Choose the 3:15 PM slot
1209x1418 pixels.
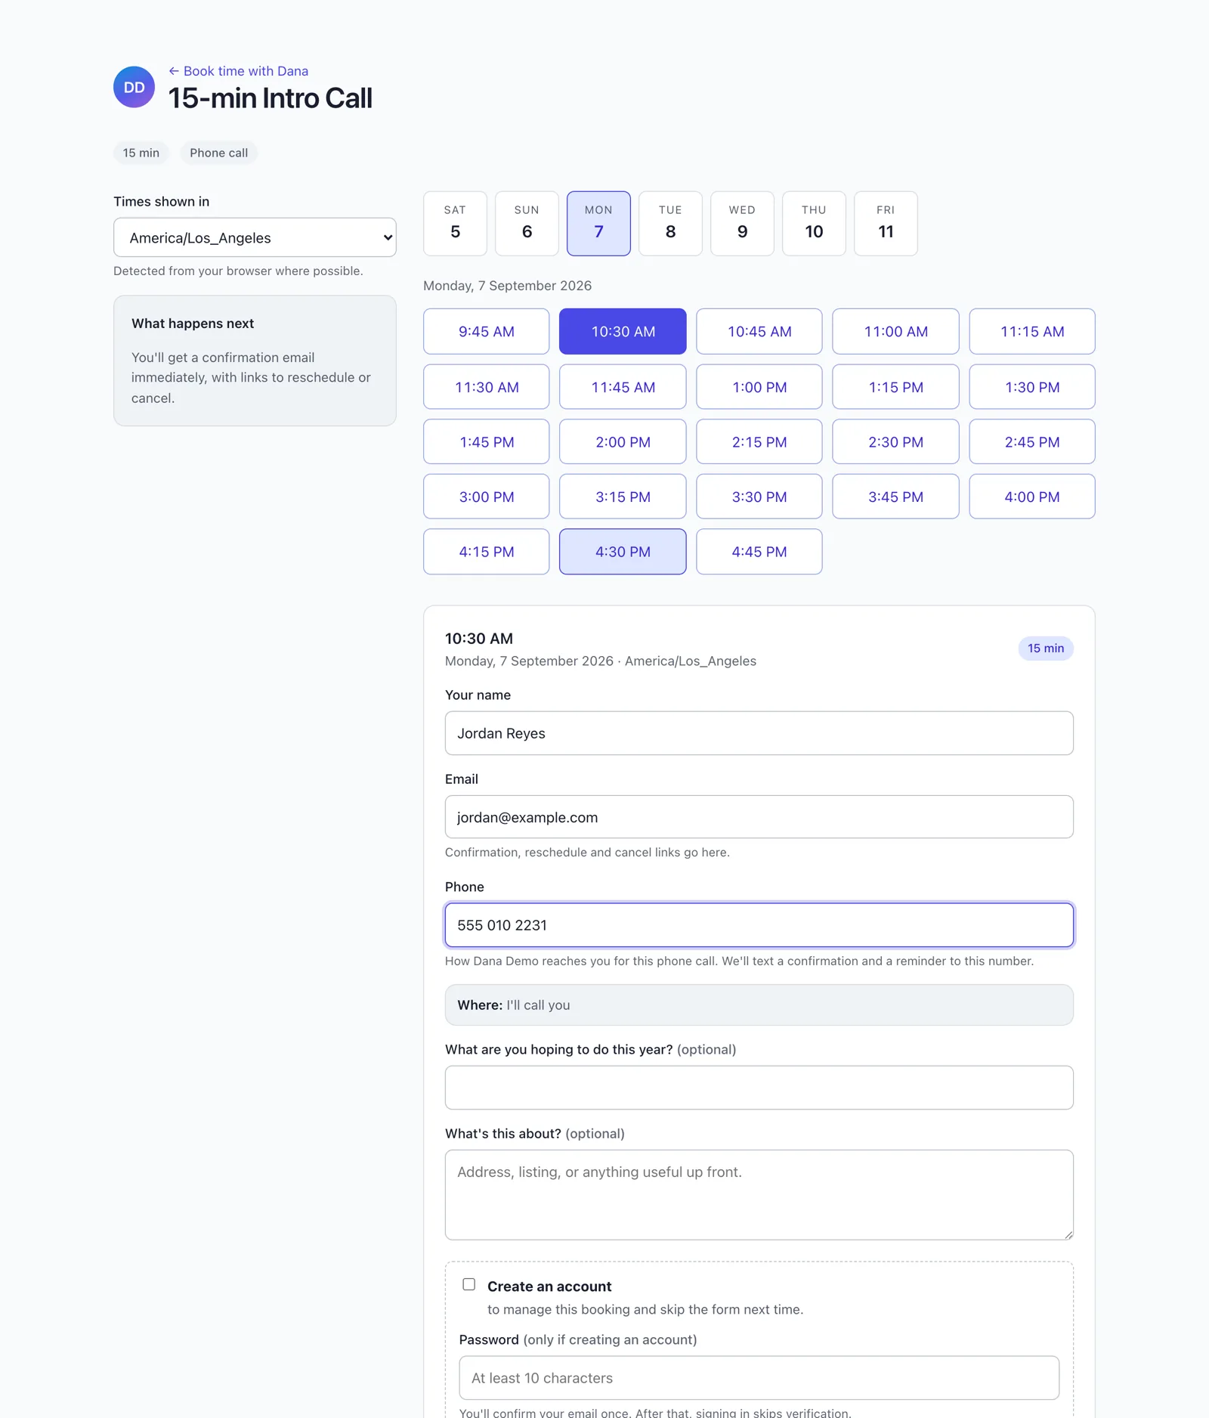pyautogui.click(x=623, y=497)
